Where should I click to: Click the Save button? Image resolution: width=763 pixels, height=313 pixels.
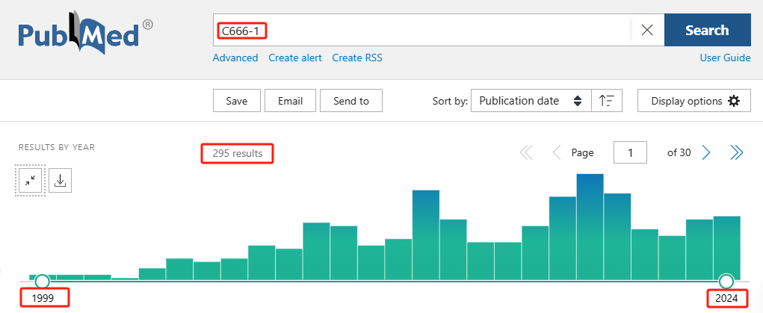[x=237, y=101]
